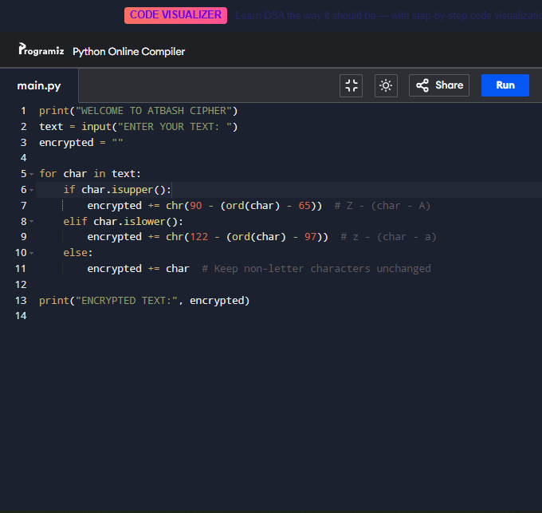This screenshot has height=513, width=542.
Task: Fold the else block at line 10
Action: 31,253
